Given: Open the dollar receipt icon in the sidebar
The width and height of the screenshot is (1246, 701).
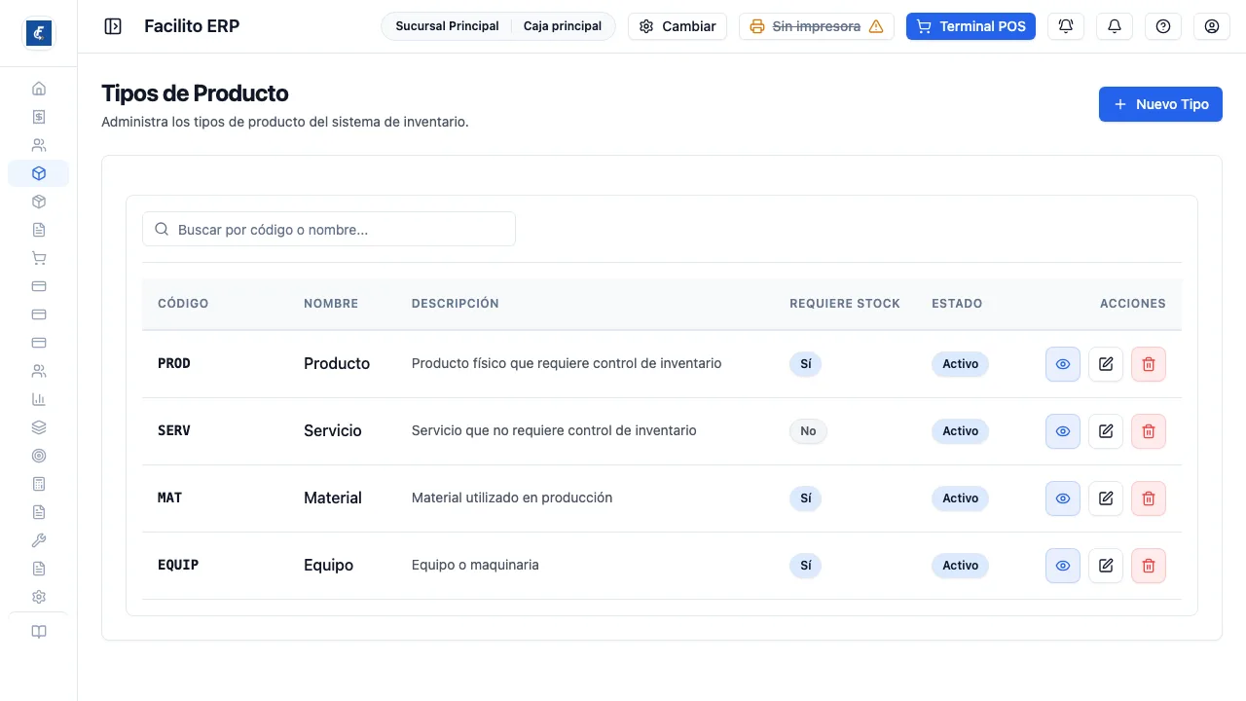Looking at the screenshot, I should [39, 117].
